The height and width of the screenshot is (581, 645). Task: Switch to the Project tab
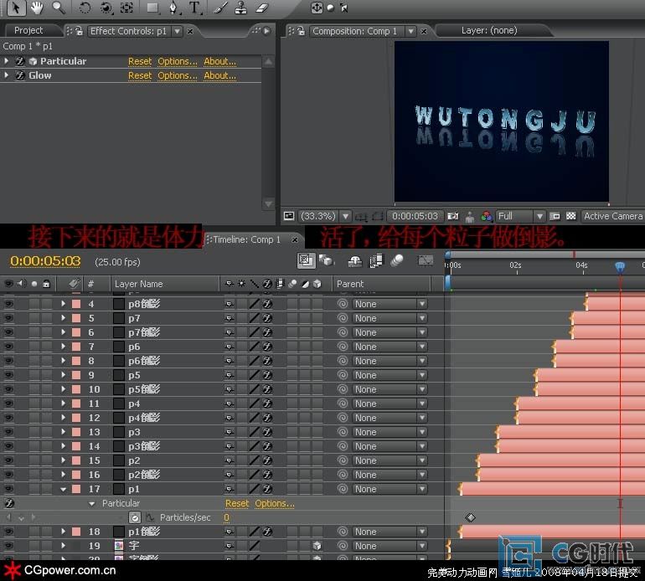(x=28, y=30)
